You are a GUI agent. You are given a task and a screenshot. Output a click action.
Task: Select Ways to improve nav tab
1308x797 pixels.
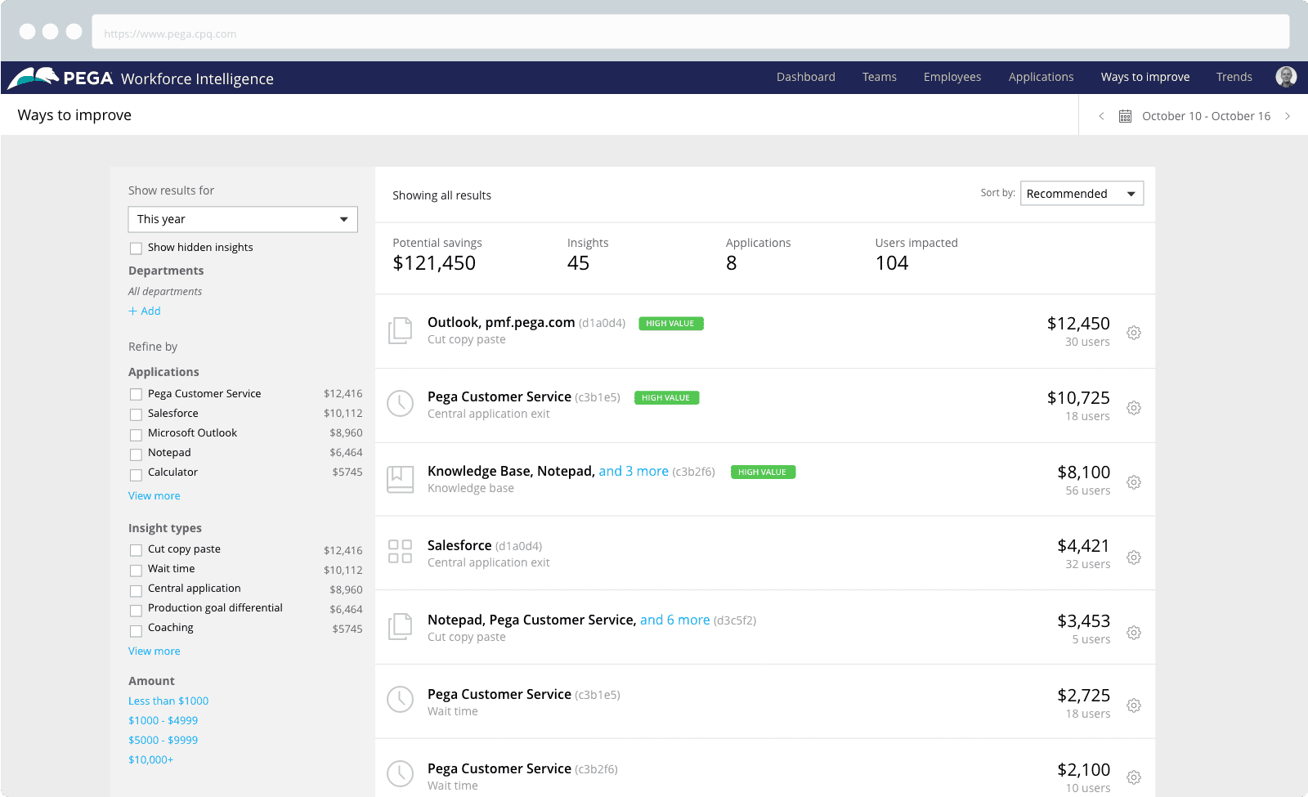tap(1145, 77)
